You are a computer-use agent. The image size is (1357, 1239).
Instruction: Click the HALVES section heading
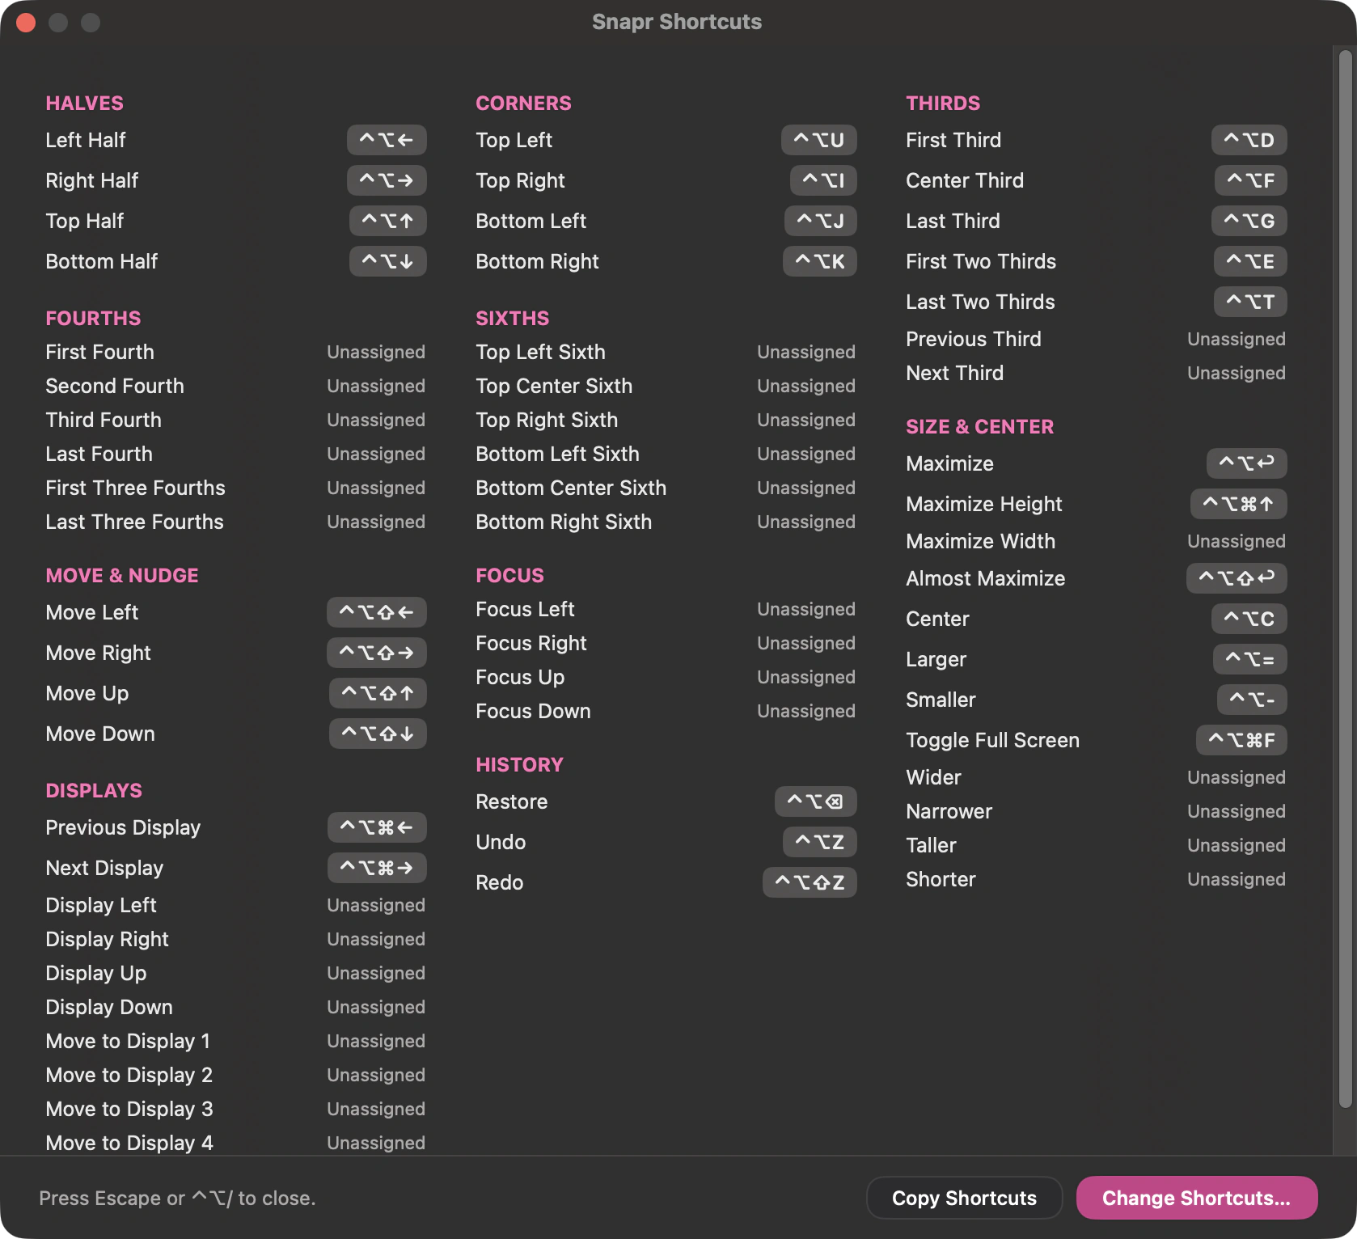[85, 103]
